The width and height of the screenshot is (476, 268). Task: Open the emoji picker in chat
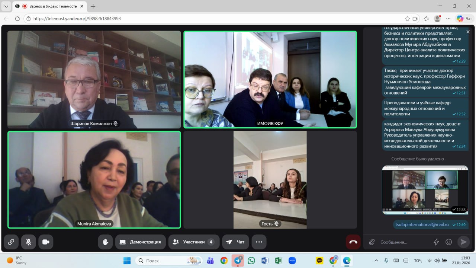(x=448, y=242)
